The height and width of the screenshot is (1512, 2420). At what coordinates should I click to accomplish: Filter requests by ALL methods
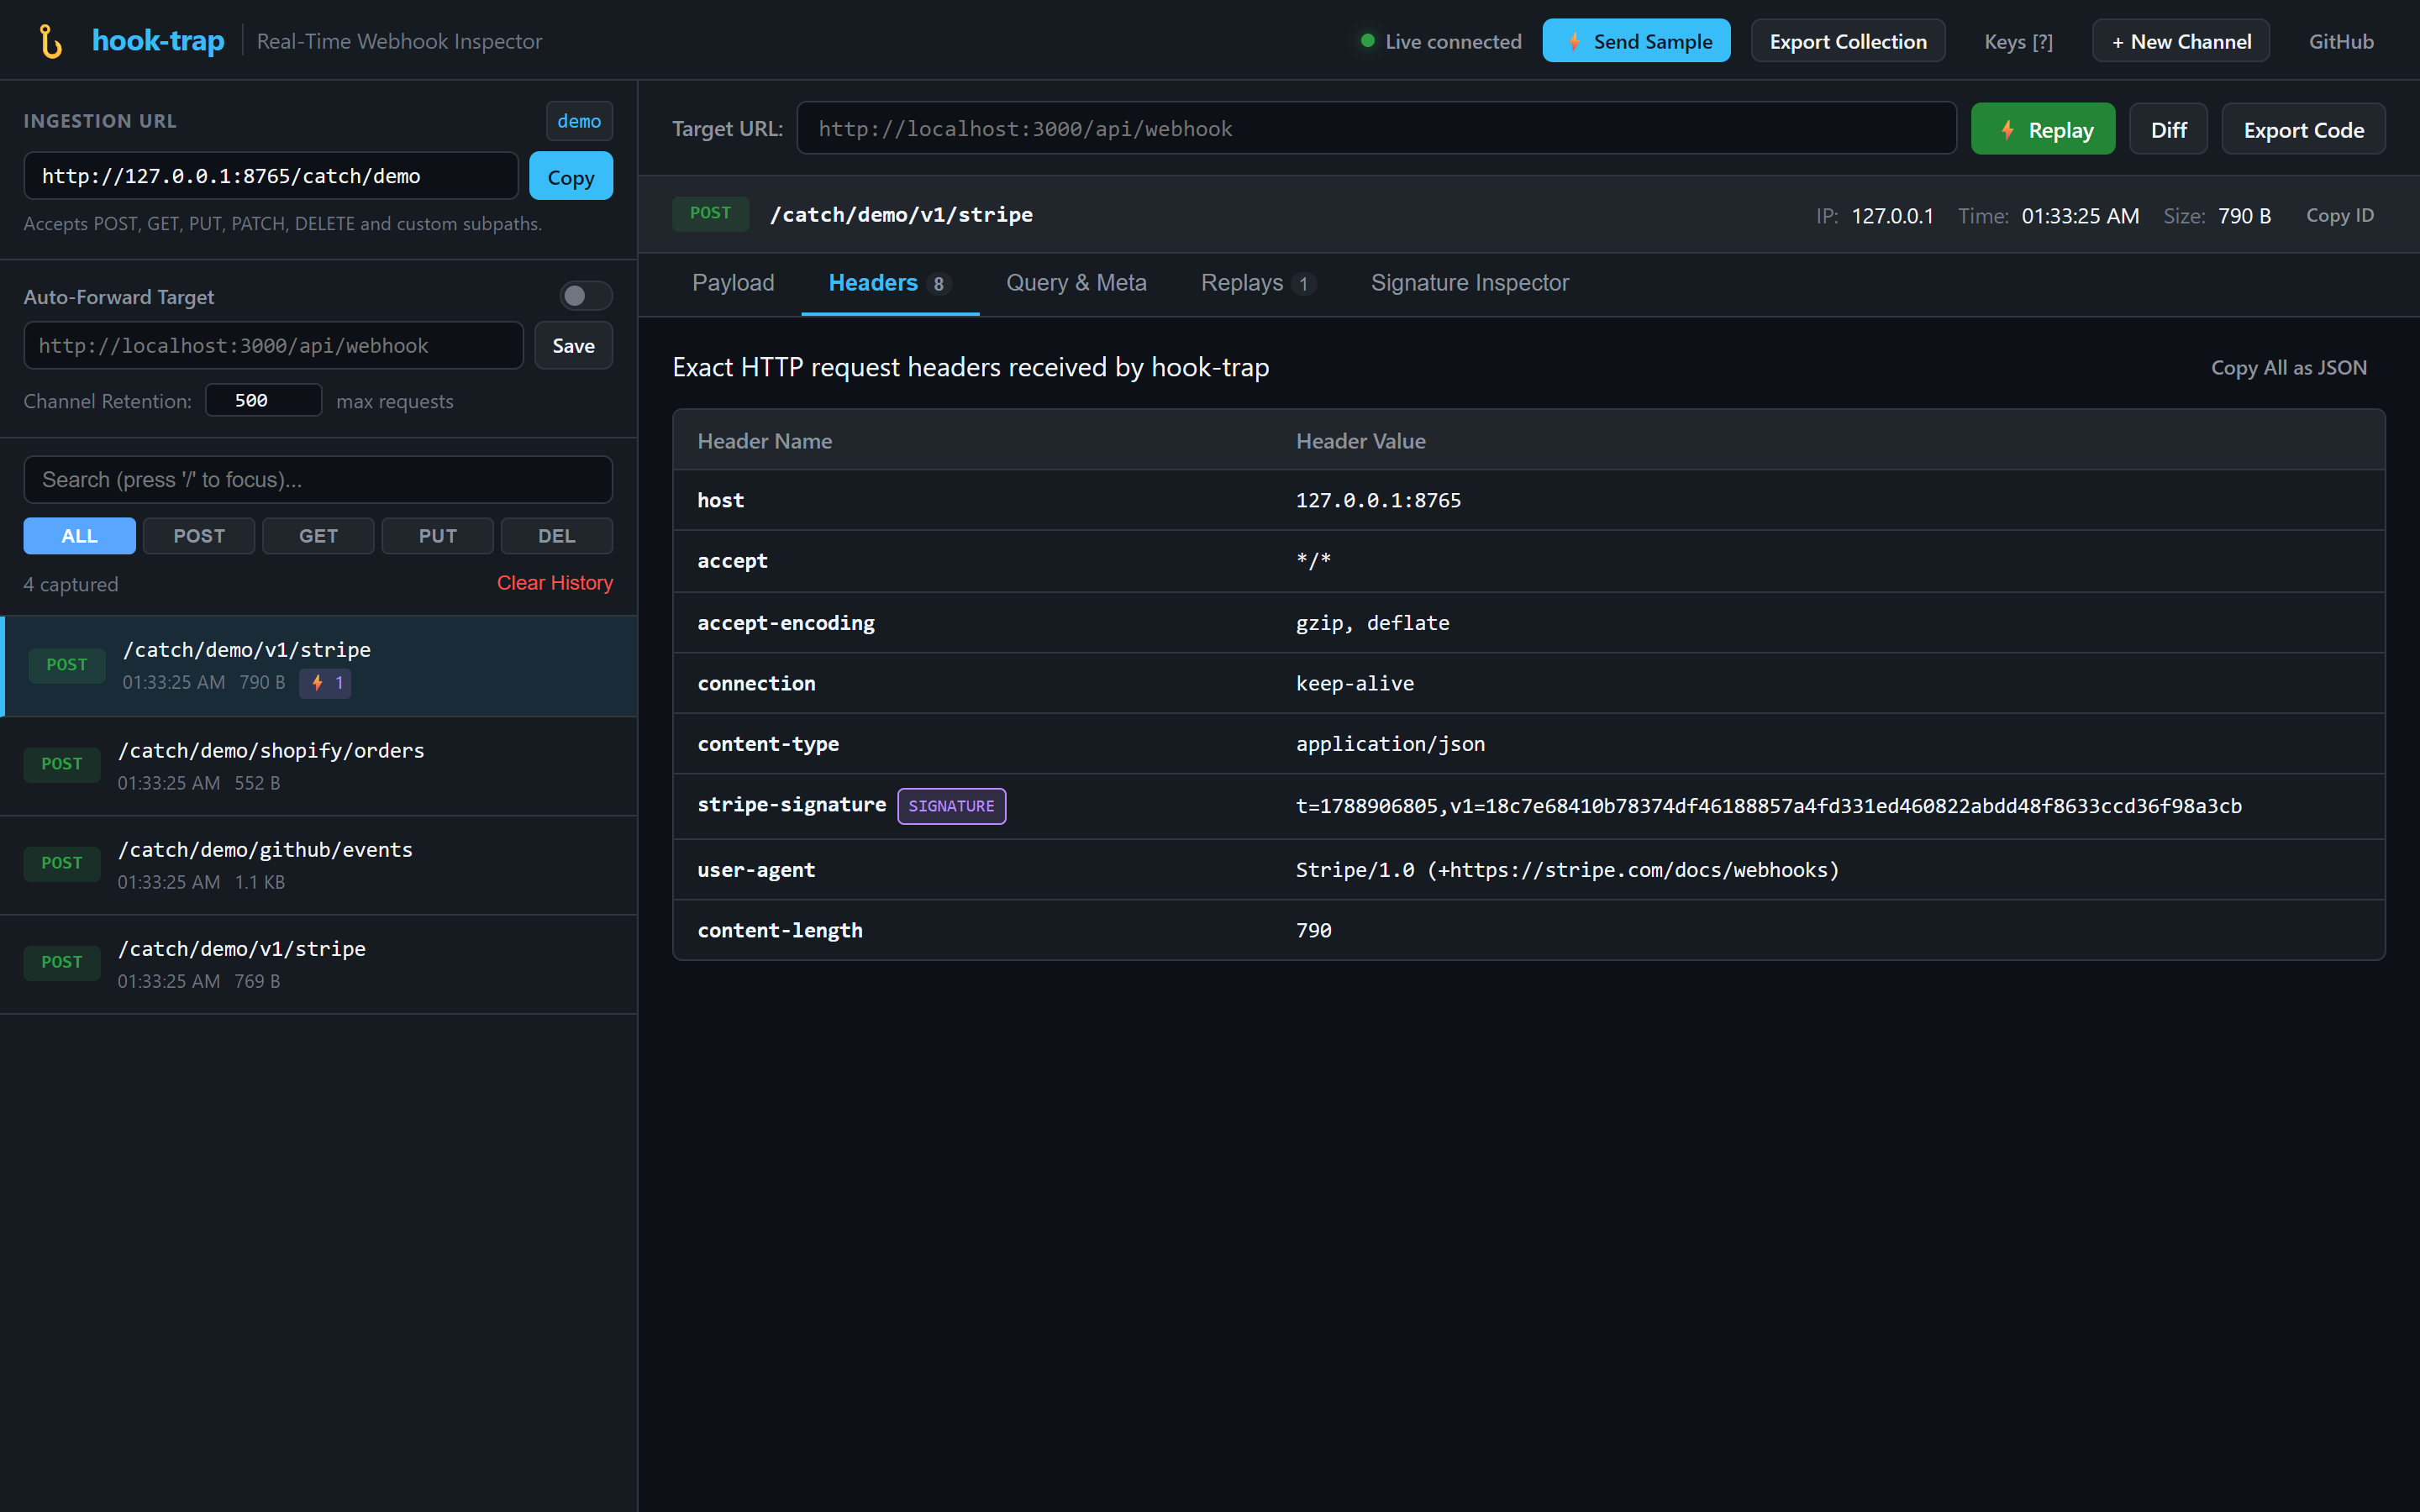click(79, 536)
